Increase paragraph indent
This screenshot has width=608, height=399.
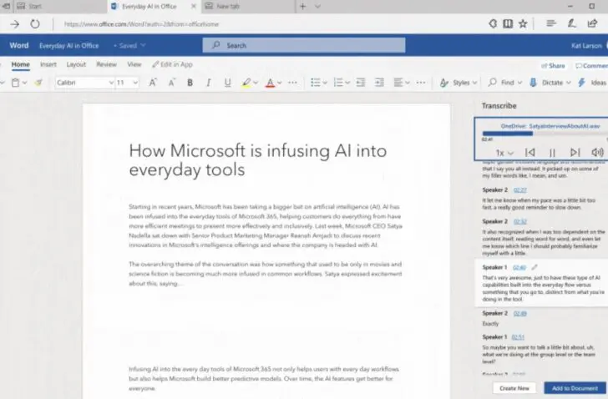click(x=379, y=83)
